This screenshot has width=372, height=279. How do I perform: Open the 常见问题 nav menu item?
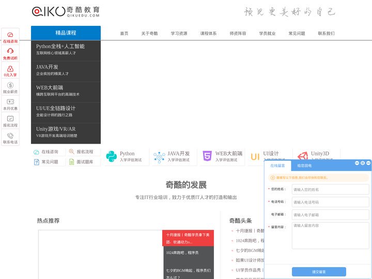(297, 34)
